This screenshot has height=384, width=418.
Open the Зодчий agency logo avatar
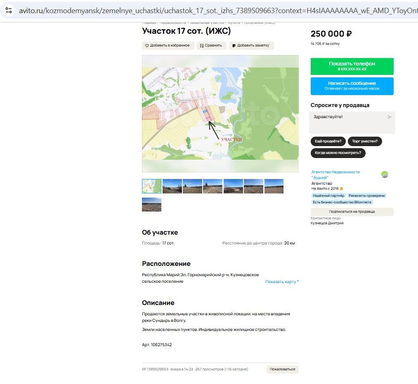coord(385,175)
